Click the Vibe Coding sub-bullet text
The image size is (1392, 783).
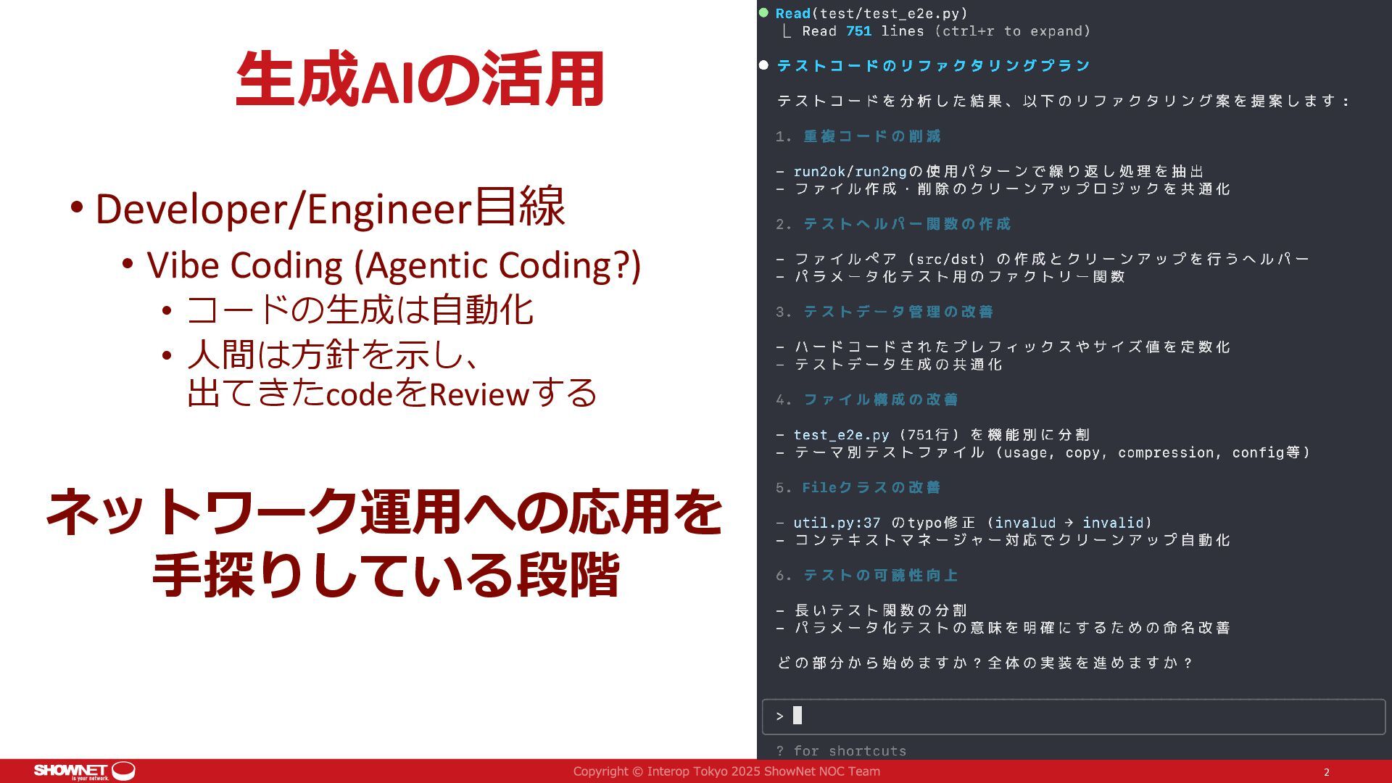(x=394, y=265)
